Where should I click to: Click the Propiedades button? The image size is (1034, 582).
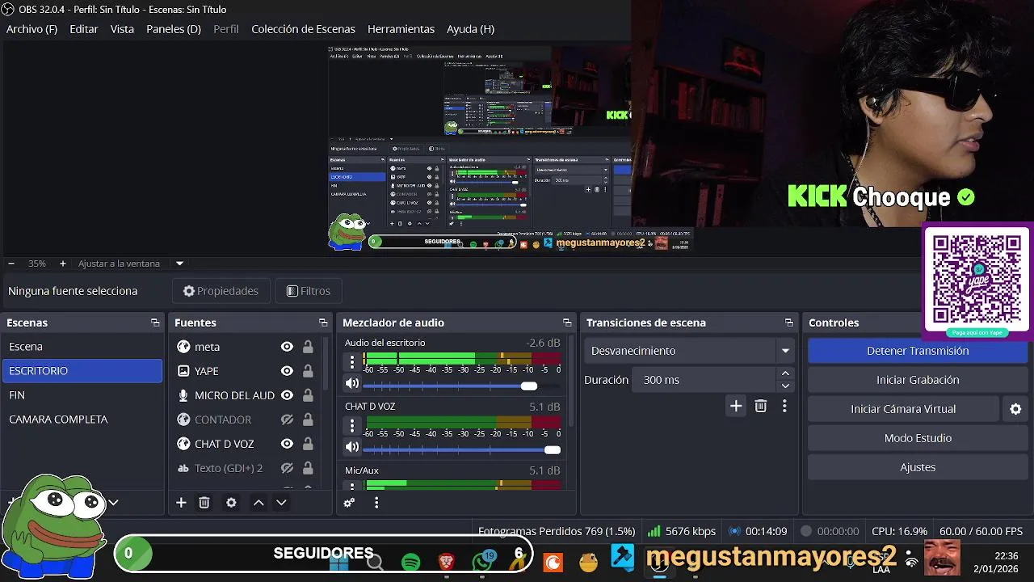pos(221,291)
